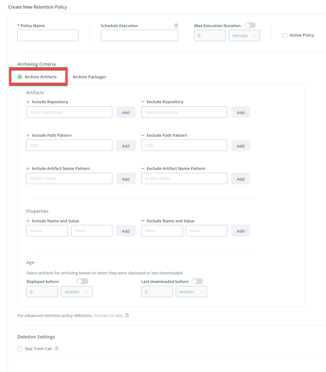The height and width of the screenshot is (372, 326).
Task: Open Convert to AQL help icon
Action: coord(127,315)
